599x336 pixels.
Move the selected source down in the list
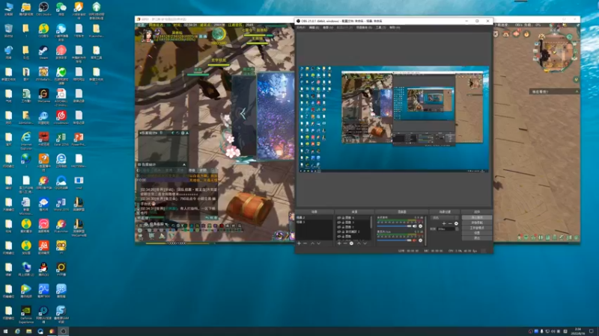coord(365,243)
